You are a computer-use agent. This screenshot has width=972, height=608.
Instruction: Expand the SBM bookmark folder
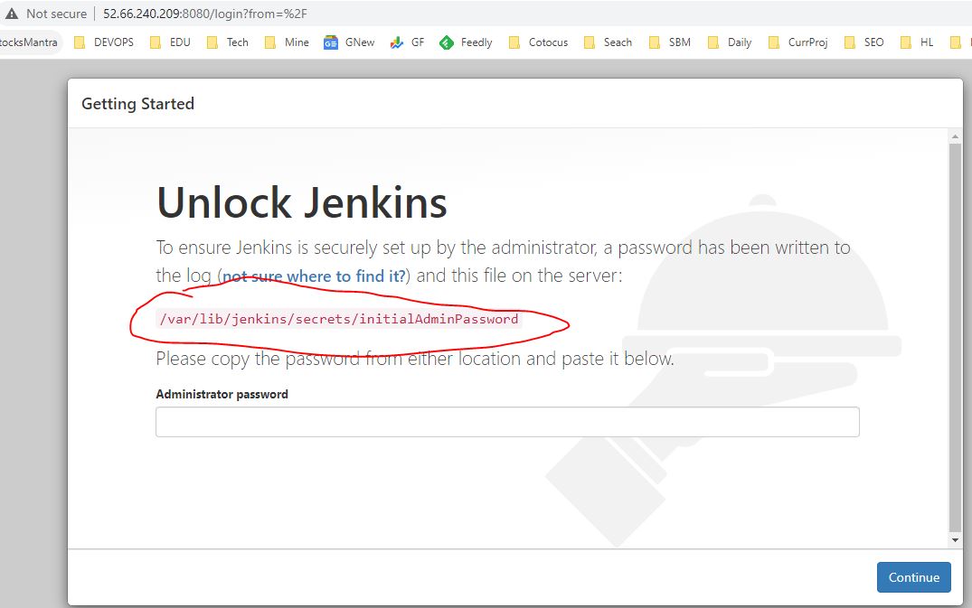pyautogui.click(x=670, y=42)
